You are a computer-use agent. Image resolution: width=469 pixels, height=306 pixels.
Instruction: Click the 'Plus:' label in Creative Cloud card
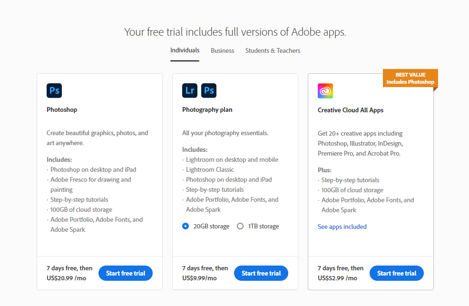(324, 170)
